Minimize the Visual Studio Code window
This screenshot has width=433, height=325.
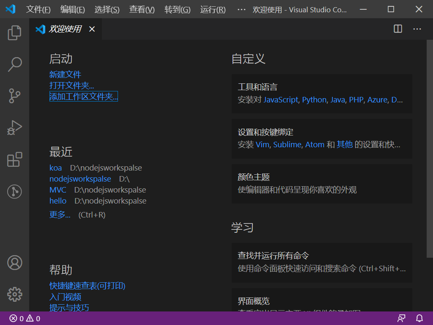coord(363,9)
